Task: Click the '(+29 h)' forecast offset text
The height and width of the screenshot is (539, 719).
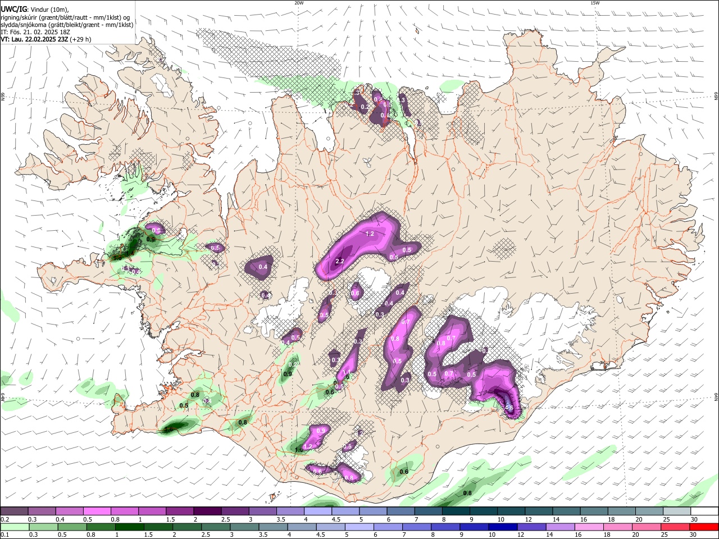Action: [x=80, y=39]
